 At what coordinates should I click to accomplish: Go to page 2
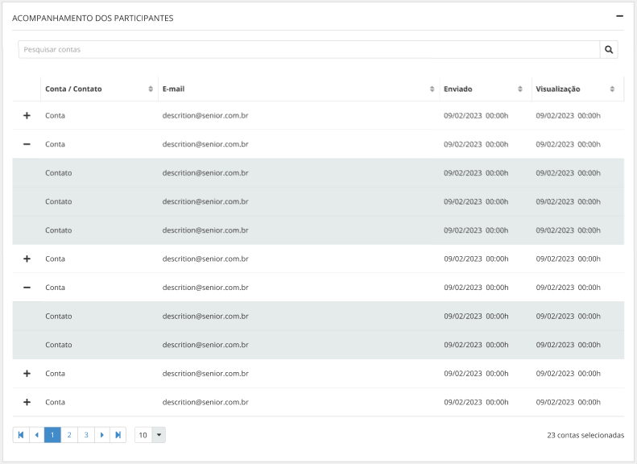(69, 435)
